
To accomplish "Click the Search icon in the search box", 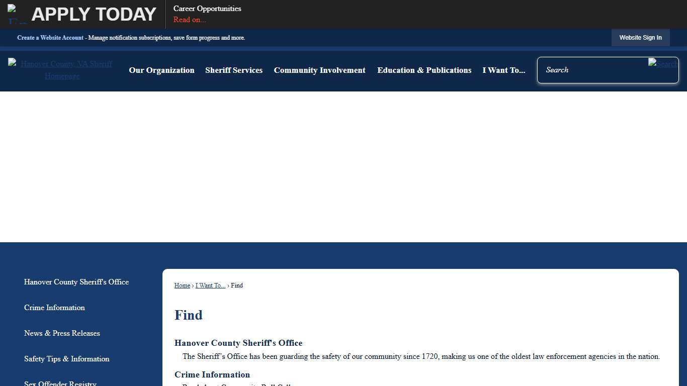I will [662, 64].
